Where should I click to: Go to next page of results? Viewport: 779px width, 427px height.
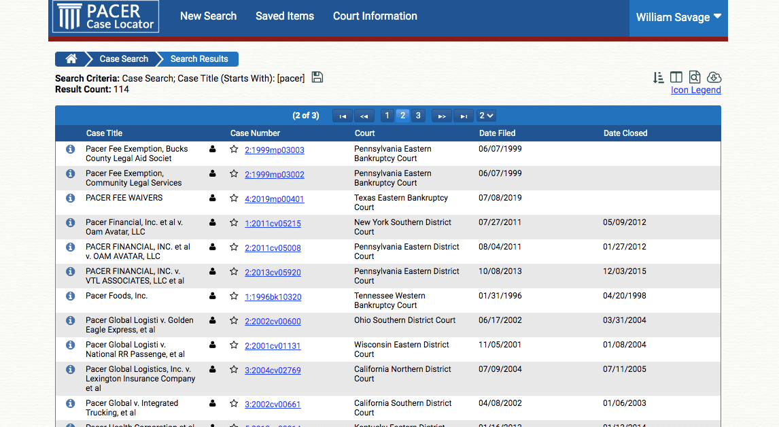point(442,116)
